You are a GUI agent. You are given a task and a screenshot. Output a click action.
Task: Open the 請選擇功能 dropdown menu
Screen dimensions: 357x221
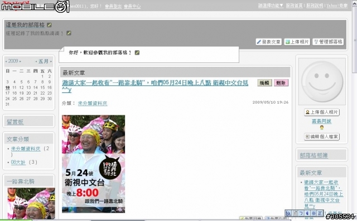point(271,6)
